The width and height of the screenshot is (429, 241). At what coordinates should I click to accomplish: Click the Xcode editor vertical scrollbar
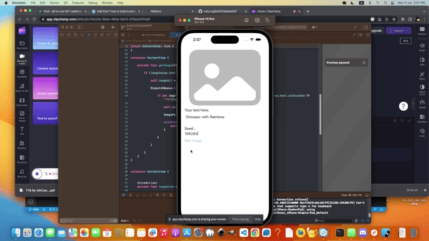(320, 114)
